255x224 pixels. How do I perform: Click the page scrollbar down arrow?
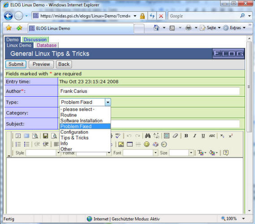point(249,211)
